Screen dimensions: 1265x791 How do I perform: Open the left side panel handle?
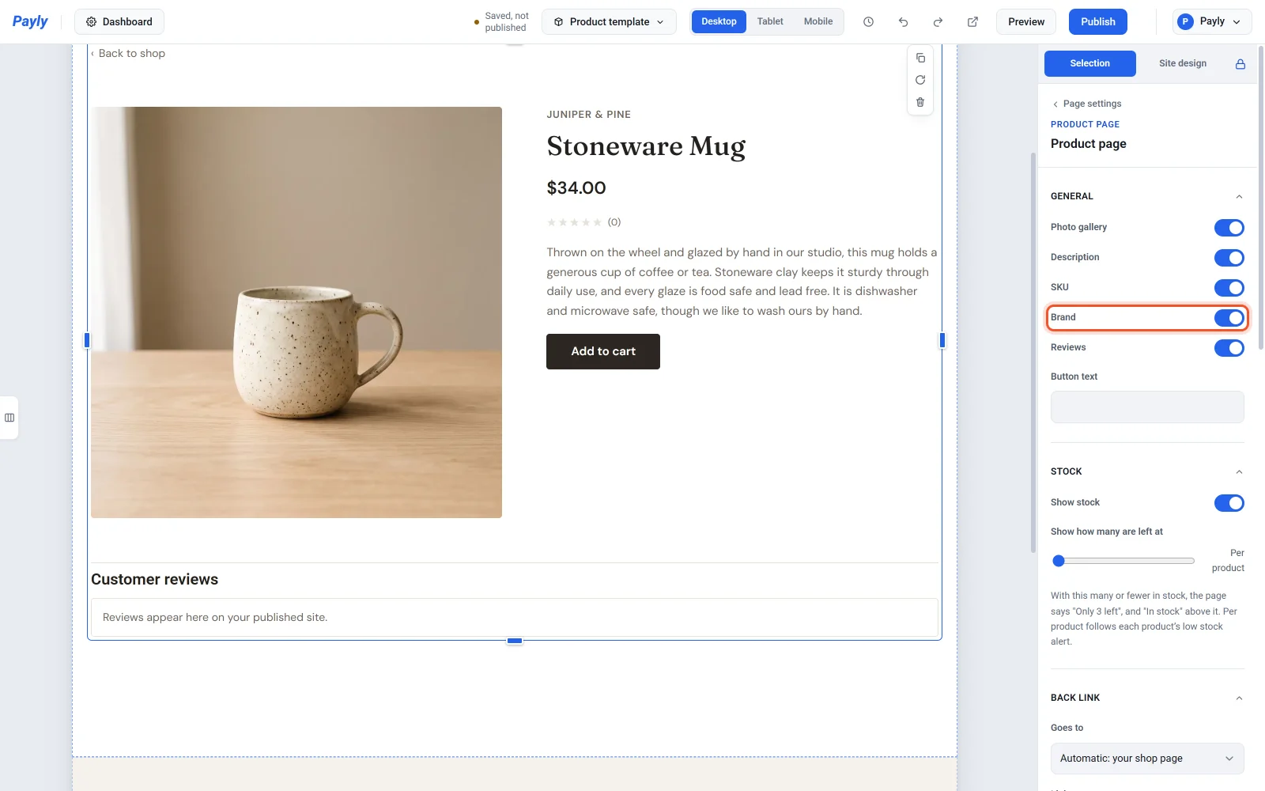pos(9,418)
